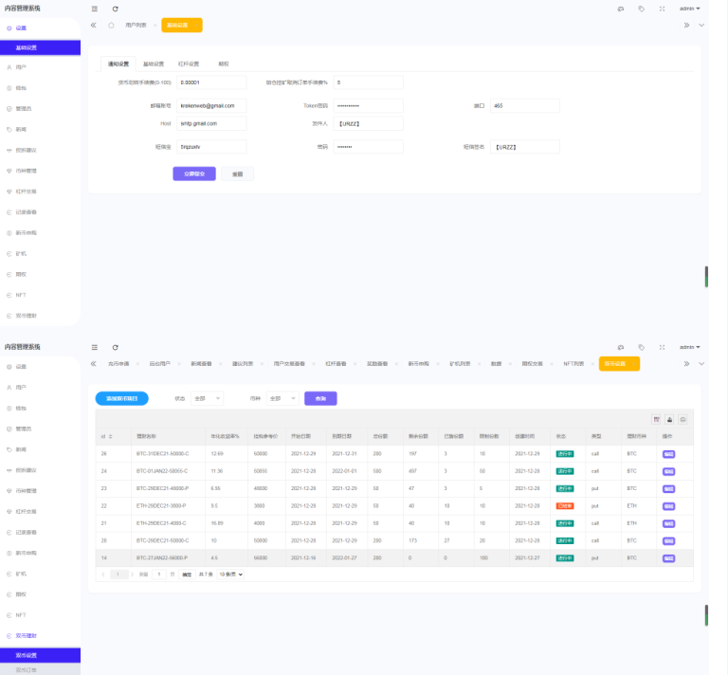Click the export icon above the table
Screen dimensions: 728x675
tap(669, 418)
